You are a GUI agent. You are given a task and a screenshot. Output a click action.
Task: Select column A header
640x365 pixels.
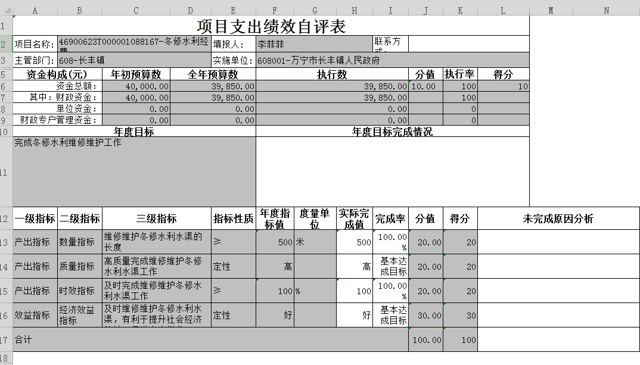[x=35, y=10]
